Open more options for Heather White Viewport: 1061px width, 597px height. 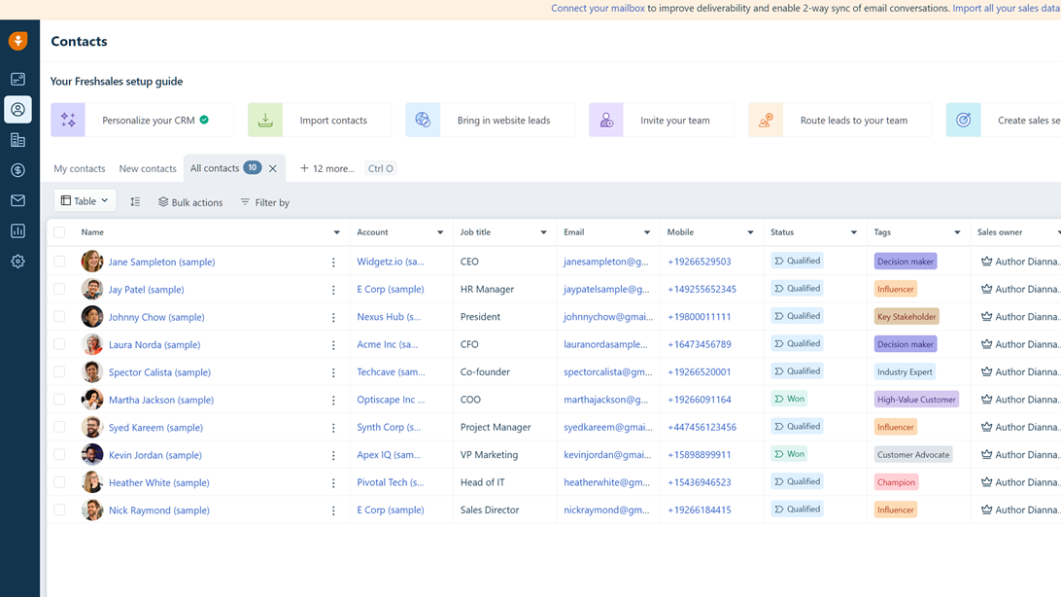tap(333, 483)
